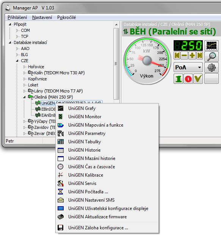Click the plus increase power button
Viewport: 221px width, 235px height.
[x=192, y=55]
